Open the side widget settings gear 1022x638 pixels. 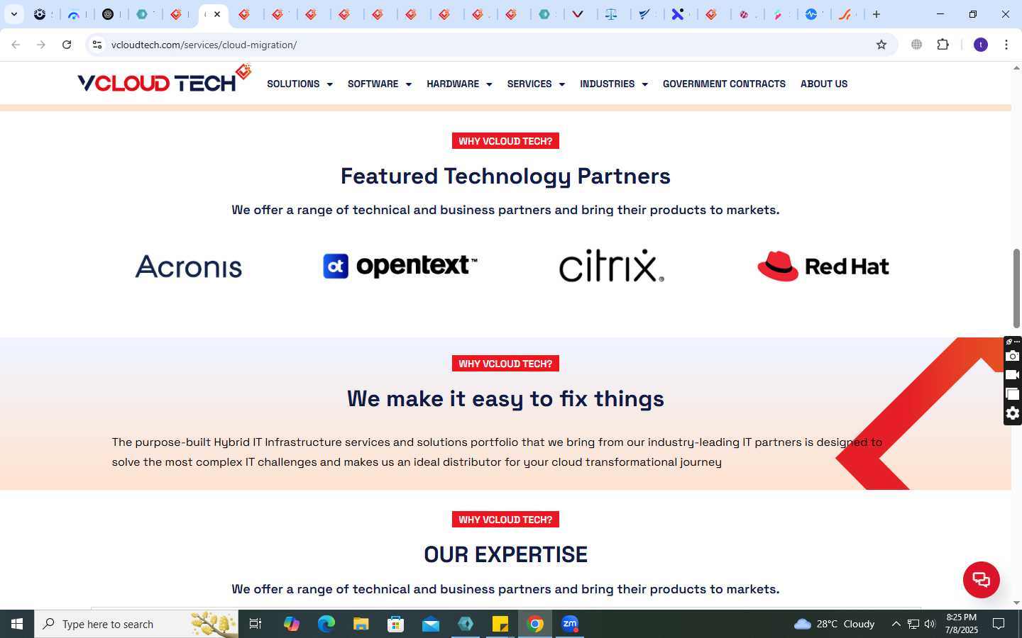click(x=1013, y=413)
